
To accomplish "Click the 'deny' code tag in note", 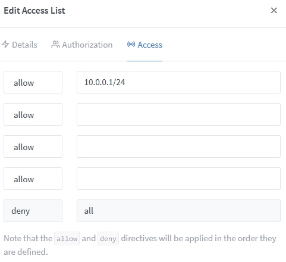I will coord(108,239).
